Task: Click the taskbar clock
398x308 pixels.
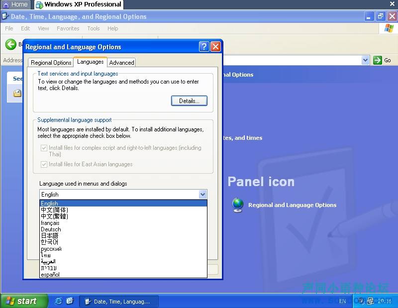Action: click(x=385, y=301)
